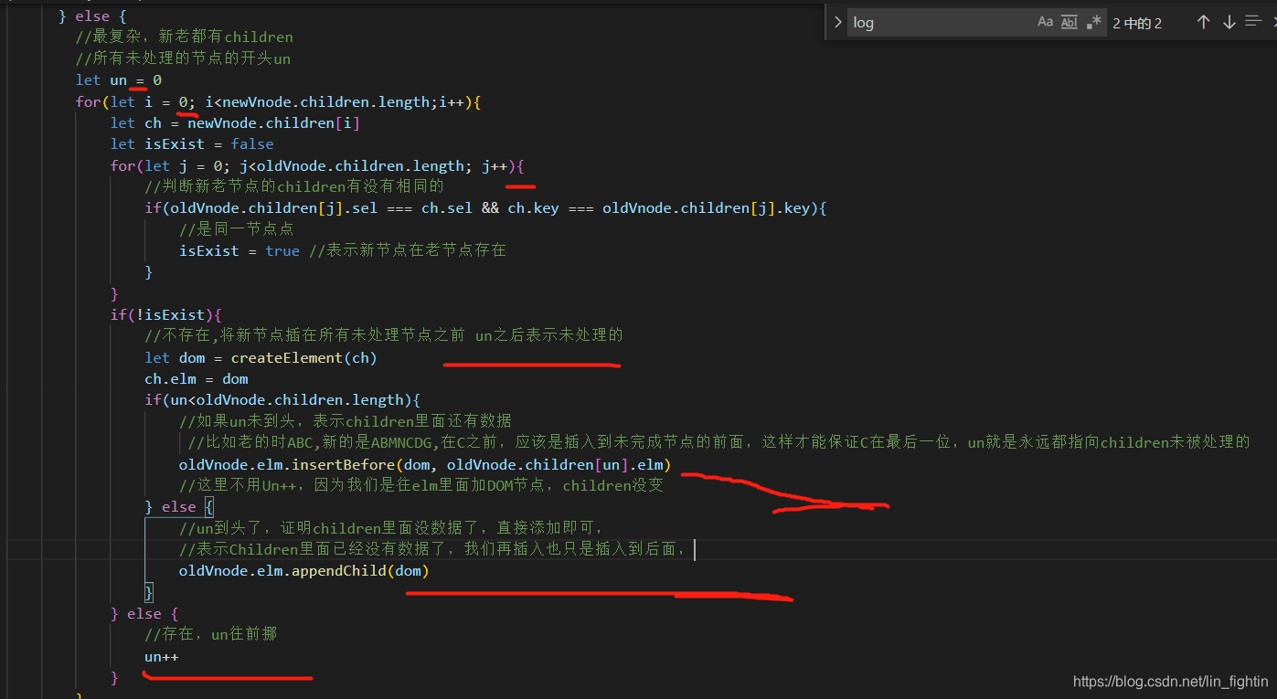Click comment '//最复杂，新老都有children'
This screenshot has height=699, width=1277.
[x=185, y=37]
